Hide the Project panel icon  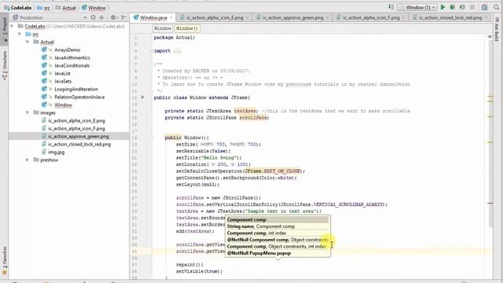tap(124, 17)
